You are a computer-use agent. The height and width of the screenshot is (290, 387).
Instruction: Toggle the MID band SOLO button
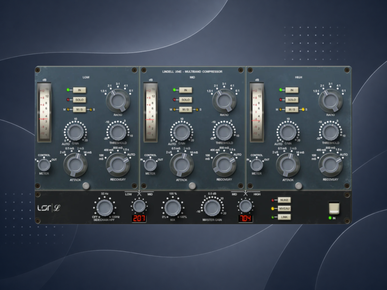186,100
